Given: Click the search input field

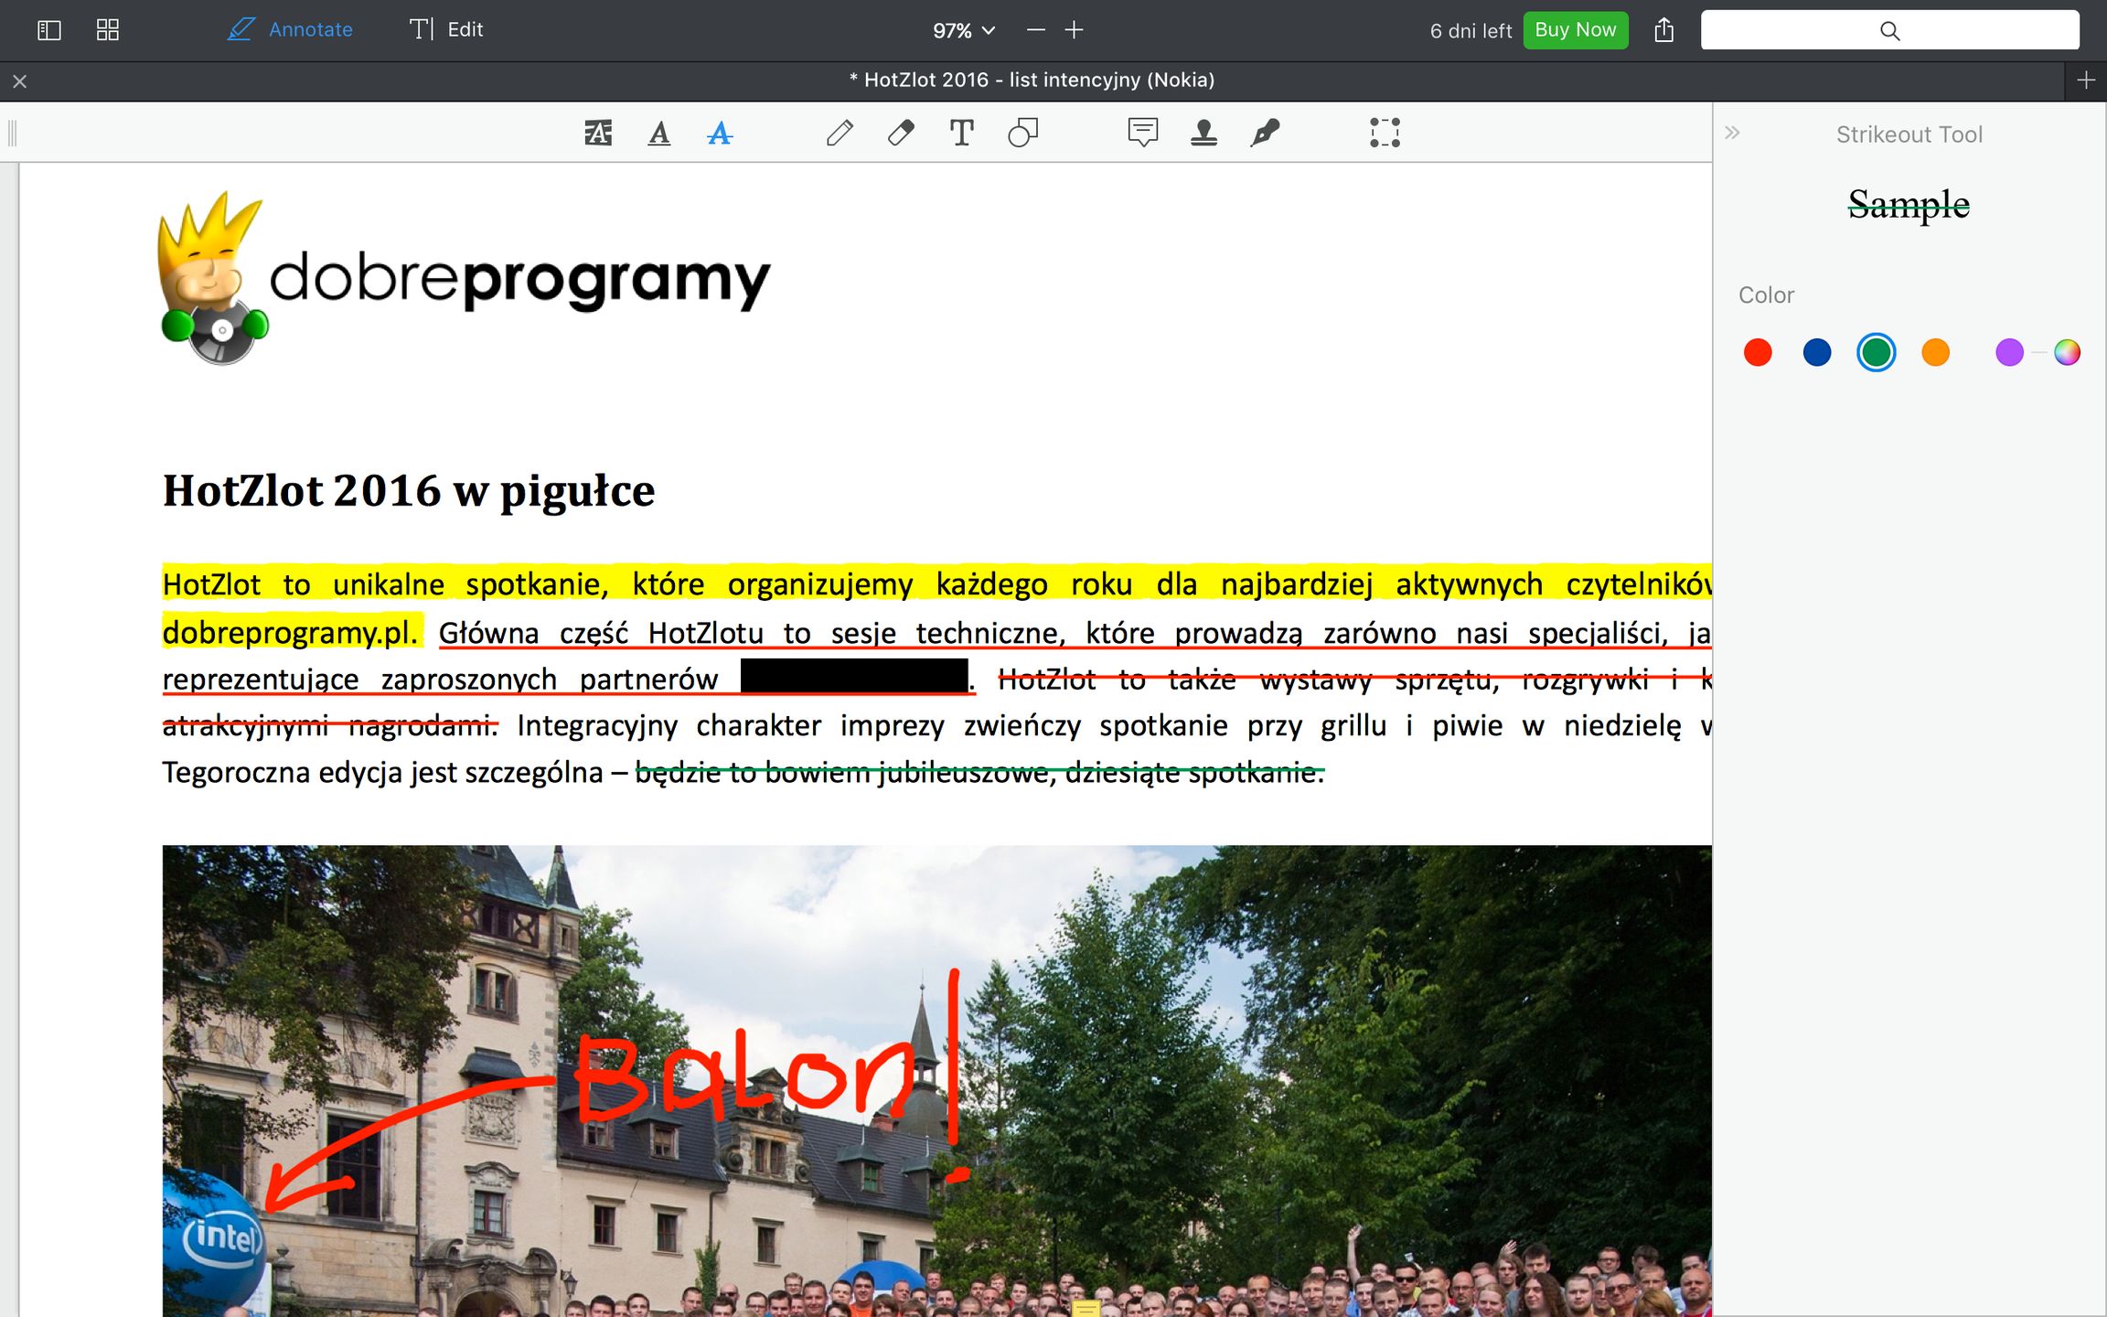Looking at the screenshot, I should pyautogui.click(x=1889, y=31).
